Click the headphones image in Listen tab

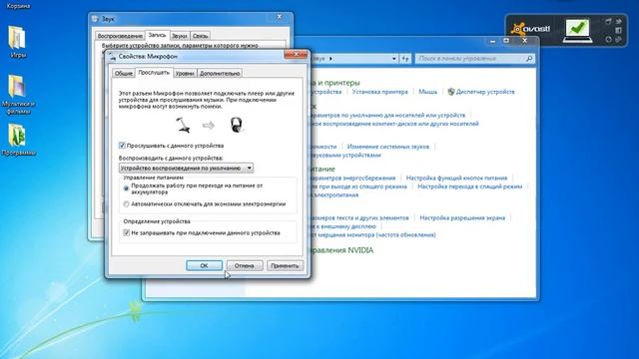(x=236, y=125)
